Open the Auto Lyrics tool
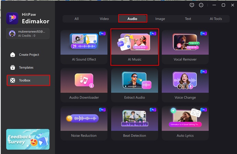Viewport: 237px width, 154px height. pos(185,123)
